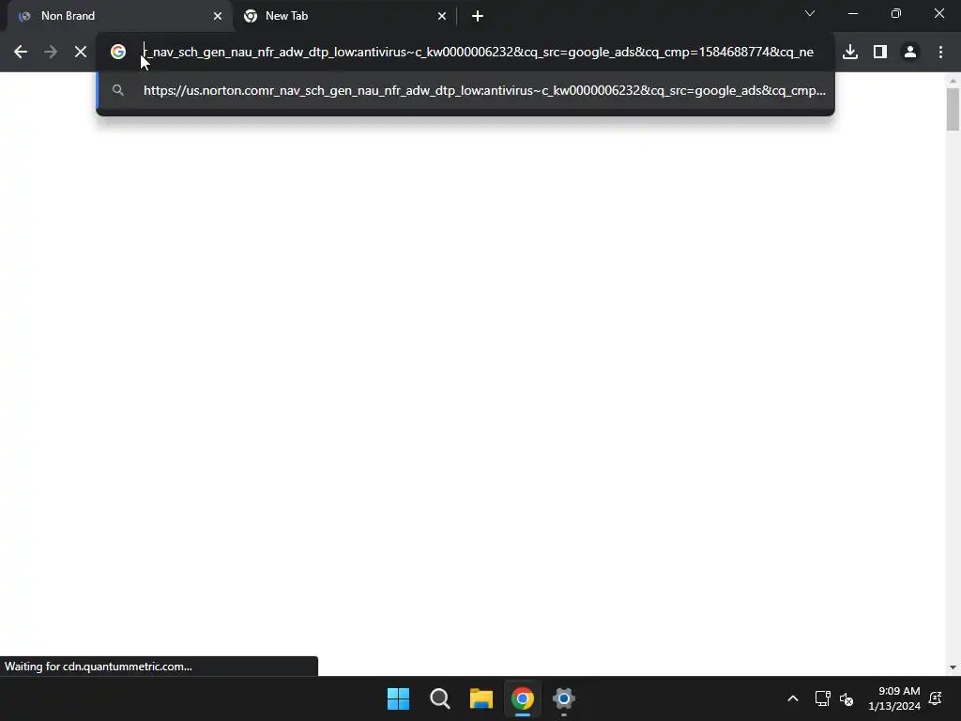The height and width of the screenshot is (721, 961).
Task: Open the Windows Start menu
Action: (398, 698)
